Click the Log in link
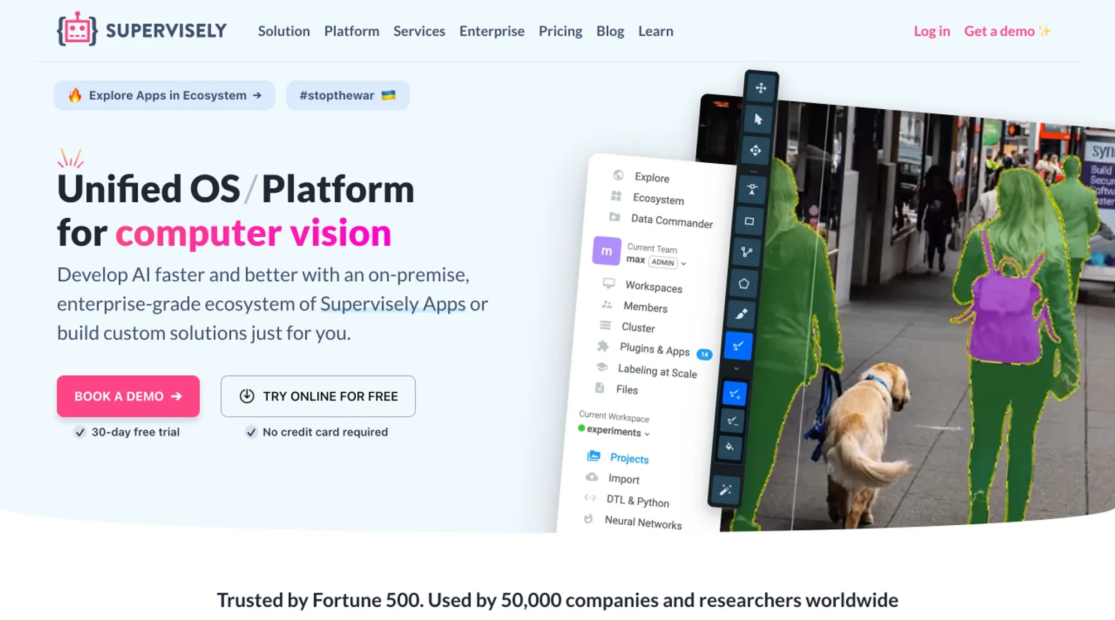The image size is (1115, 620). click(x=932, y=31)
